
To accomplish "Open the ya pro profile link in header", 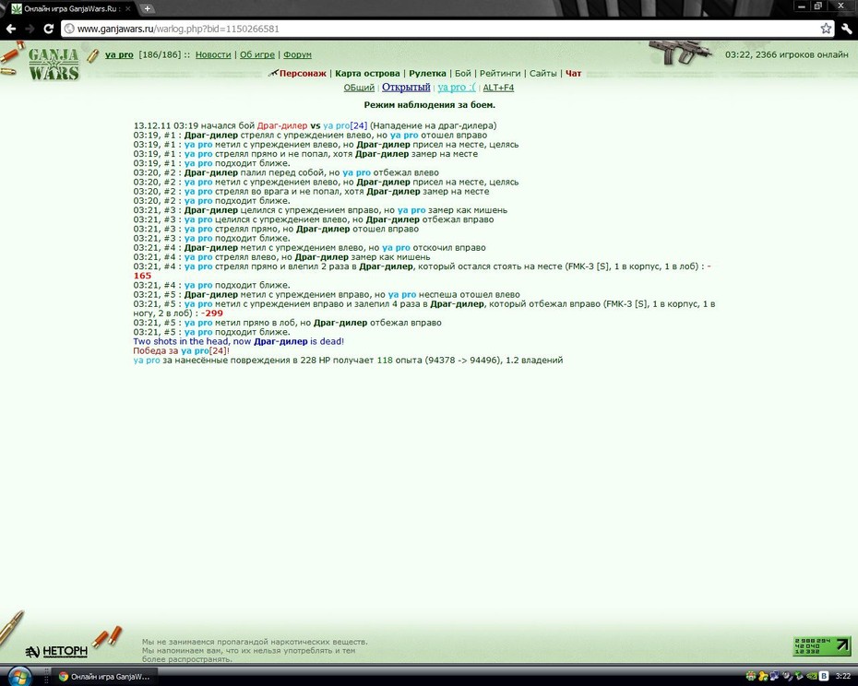I will [x=119, y=54].
